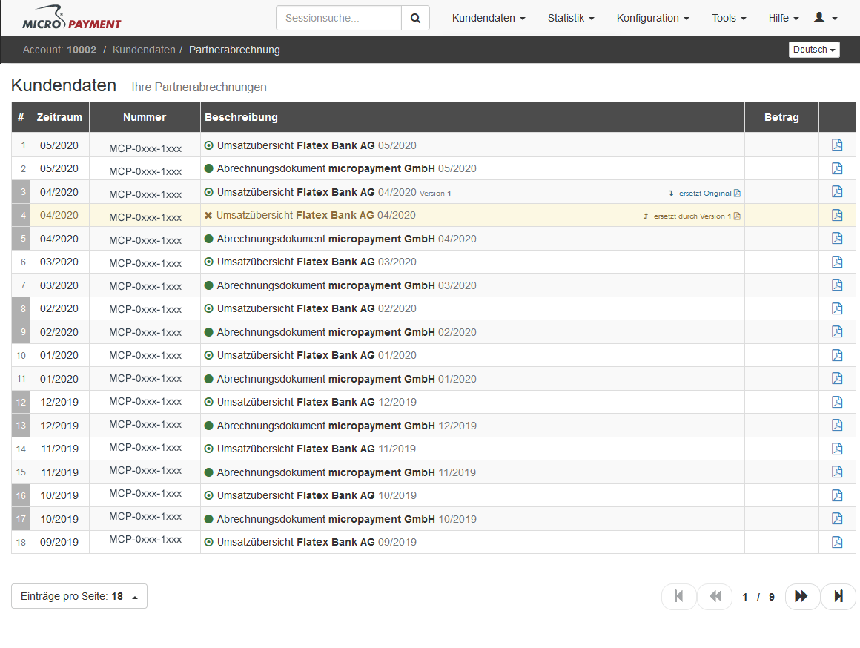Open the Einträge pro Seite dropdown
860x648 pixels.
79,596
